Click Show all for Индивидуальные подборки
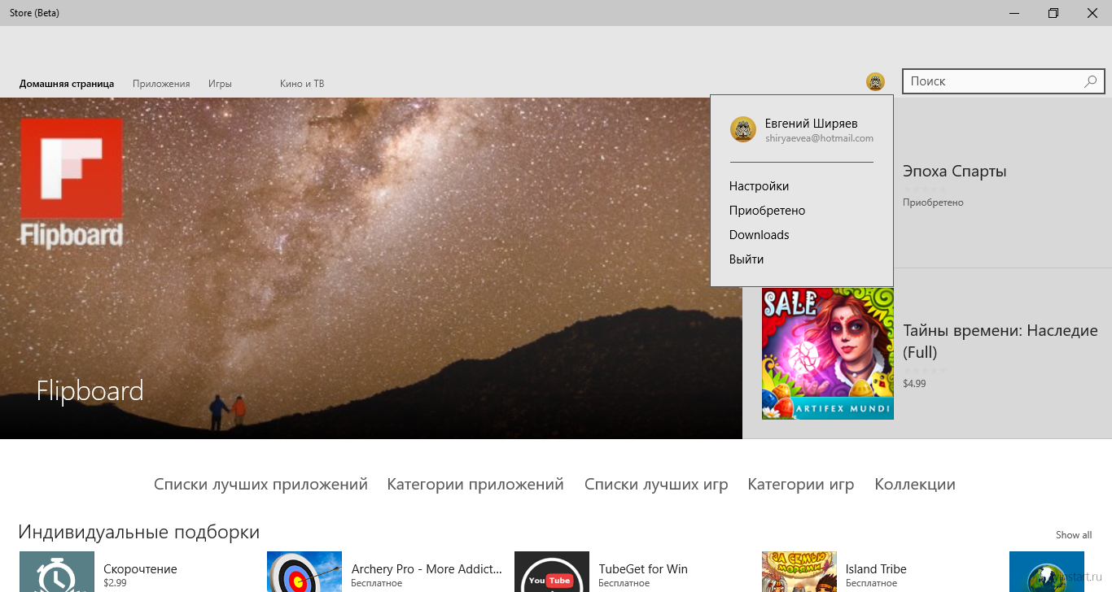 click(x=1074, y=535)
